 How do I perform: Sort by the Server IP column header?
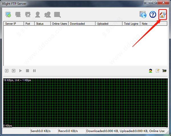coord(14,24)
